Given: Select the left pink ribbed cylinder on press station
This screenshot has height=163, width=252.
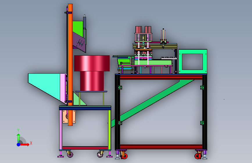Looking at the screenshot, I should [139, 30].
